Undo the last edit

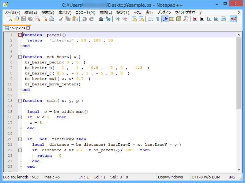click(84, 19)
